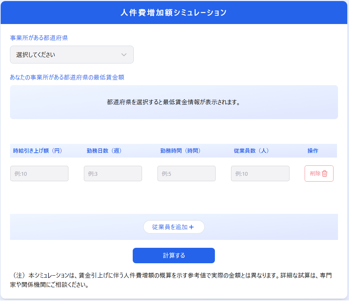Click the 時給引き上げ額 input field

[39, 173]
